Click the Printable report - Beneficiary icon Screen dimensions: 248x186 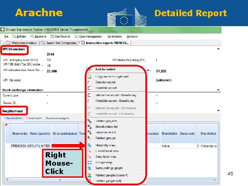point(89,101)
